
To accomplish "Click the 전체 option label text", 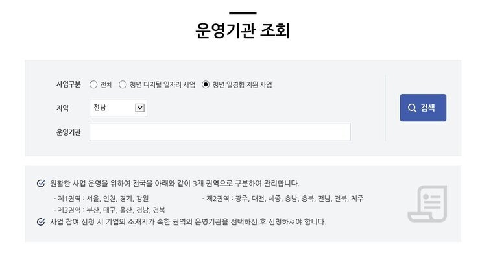I will (x=106, y=84).
